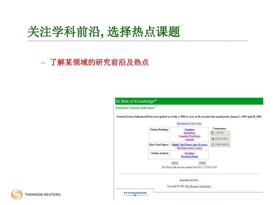Open the Scientists citation ranking link

(190, 129)
